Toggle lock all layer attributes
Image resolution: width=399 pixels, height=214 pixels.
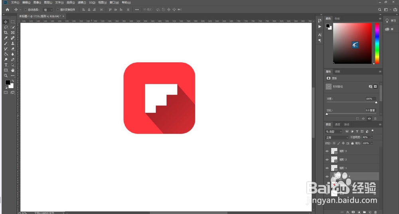[352, 143]
